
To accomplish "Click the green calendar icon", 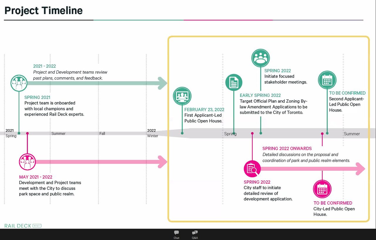I will point(327,80).
